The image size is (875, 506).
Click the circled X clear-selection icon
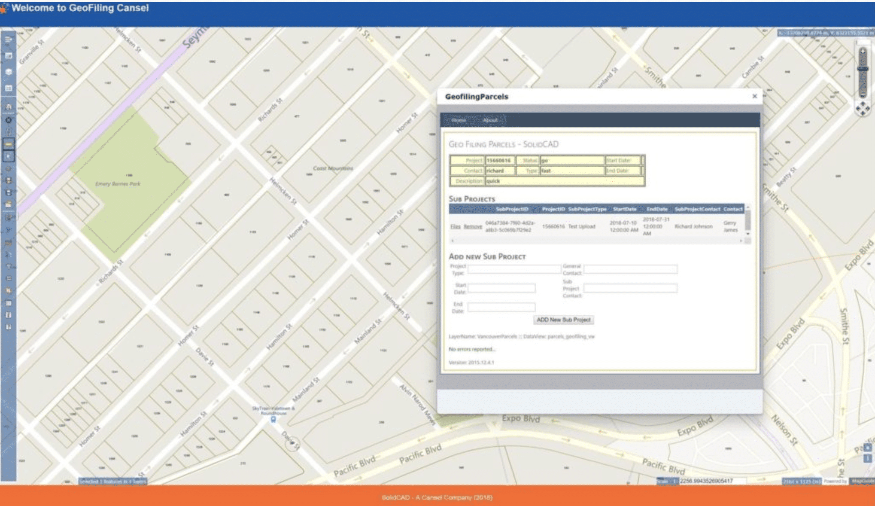[8, 120]
